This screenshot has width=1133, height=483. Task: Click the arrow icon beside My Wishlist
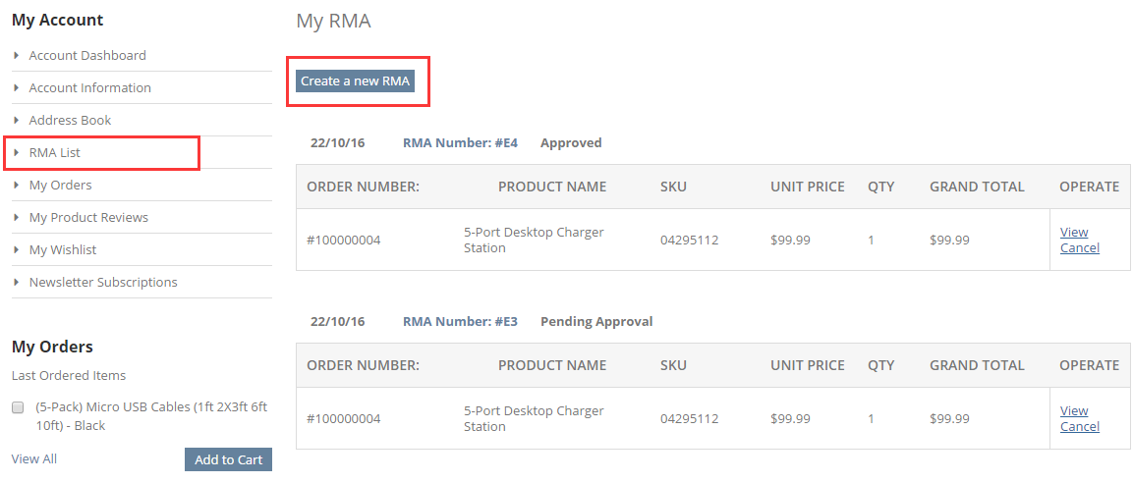coord(16,249)
